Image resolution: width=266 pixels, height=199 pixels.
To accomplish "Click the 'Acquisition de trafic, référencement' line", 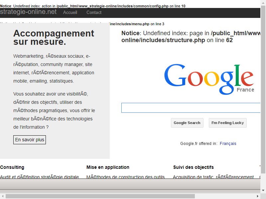I will click(x=213, y=177).
